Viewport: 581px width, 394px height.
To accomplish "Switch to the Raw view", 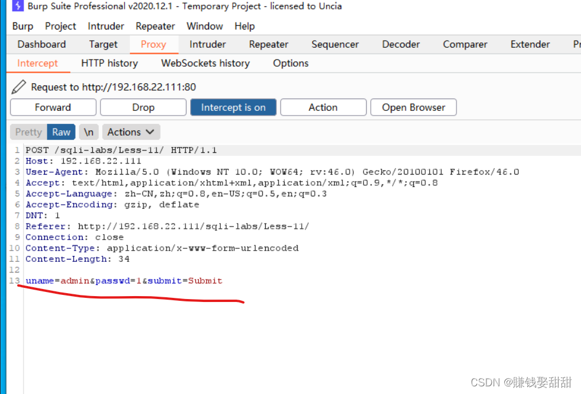I will pos(61,132).
